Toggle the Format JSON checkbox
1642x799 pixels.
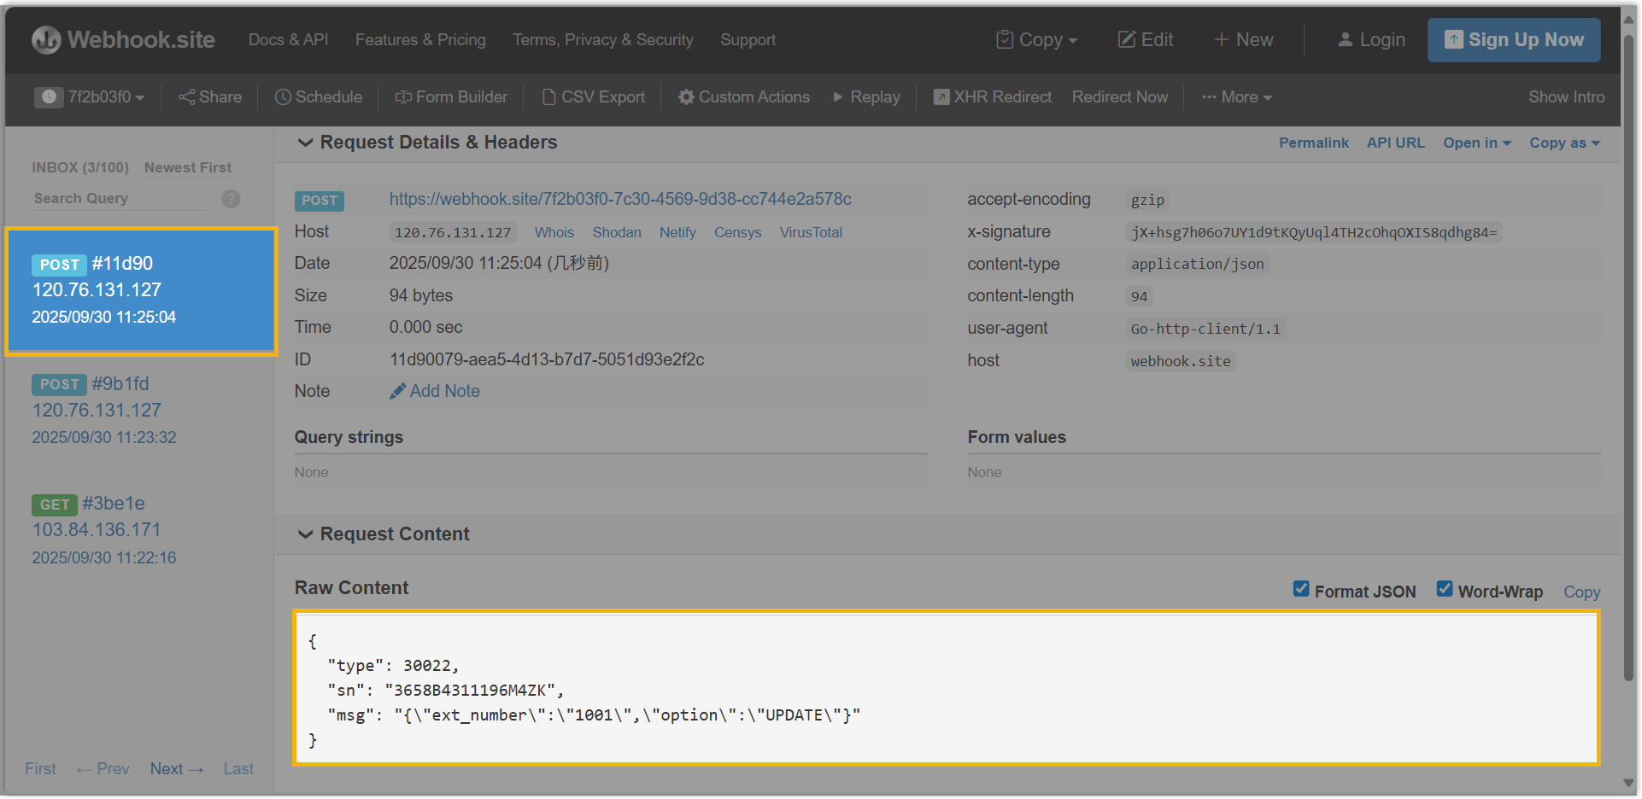(x=1301, y=589)
